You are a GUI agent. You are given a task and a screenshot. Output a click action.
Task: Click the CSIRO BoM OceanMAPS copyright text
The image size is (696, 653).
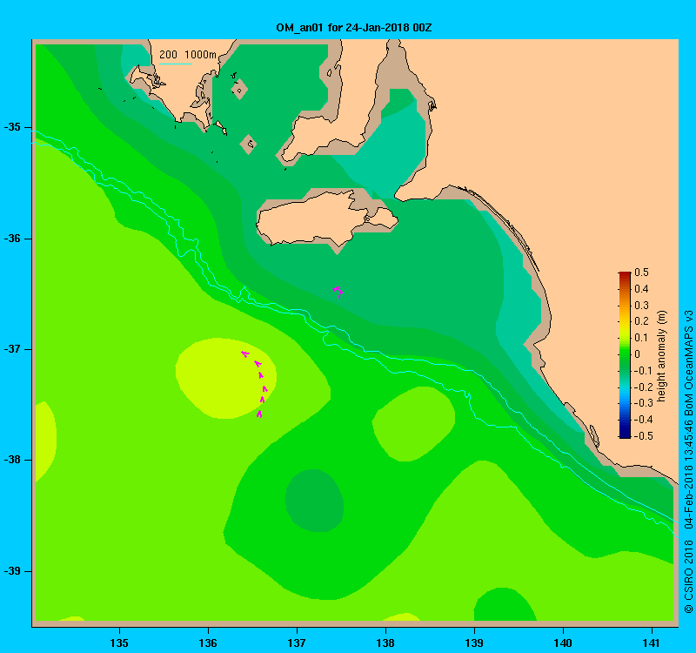click(x=688, y=461)
